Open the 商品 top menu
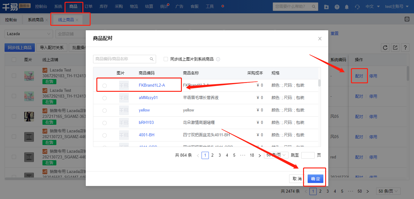This screenshot has height=199, width=414. click(x=73, y=6)
